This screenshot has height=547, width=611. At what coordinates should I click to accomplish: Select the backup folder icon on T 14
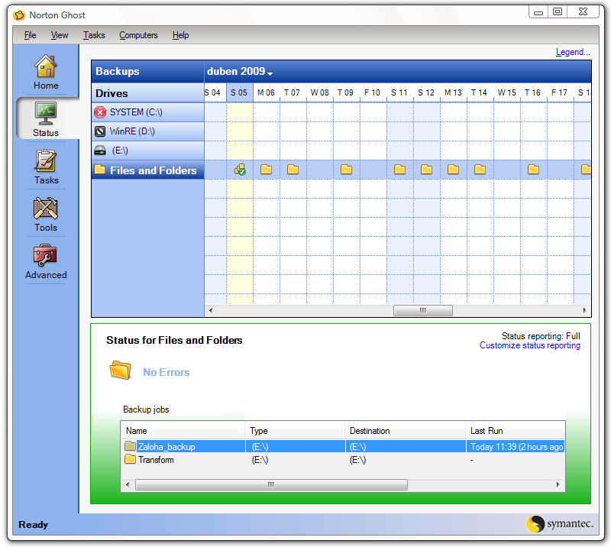point(480,170)
